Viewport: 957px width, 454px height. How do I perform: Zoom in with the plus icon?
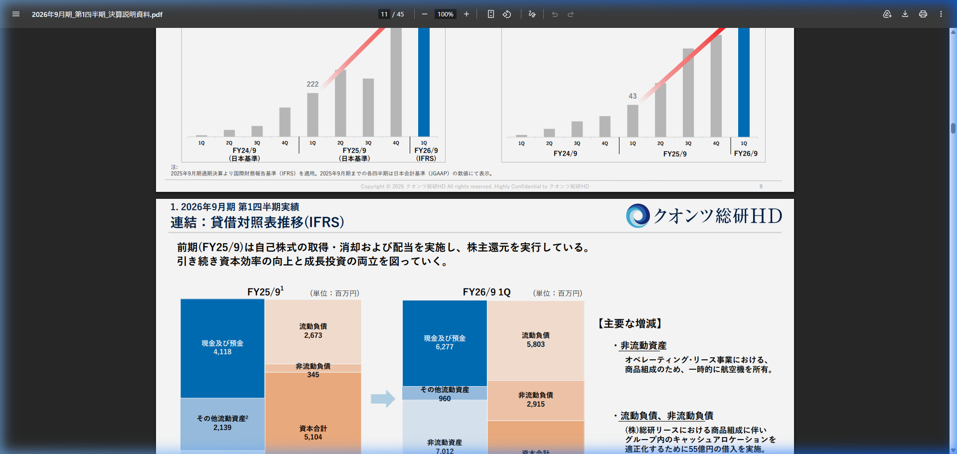click(x=466, y=14)
